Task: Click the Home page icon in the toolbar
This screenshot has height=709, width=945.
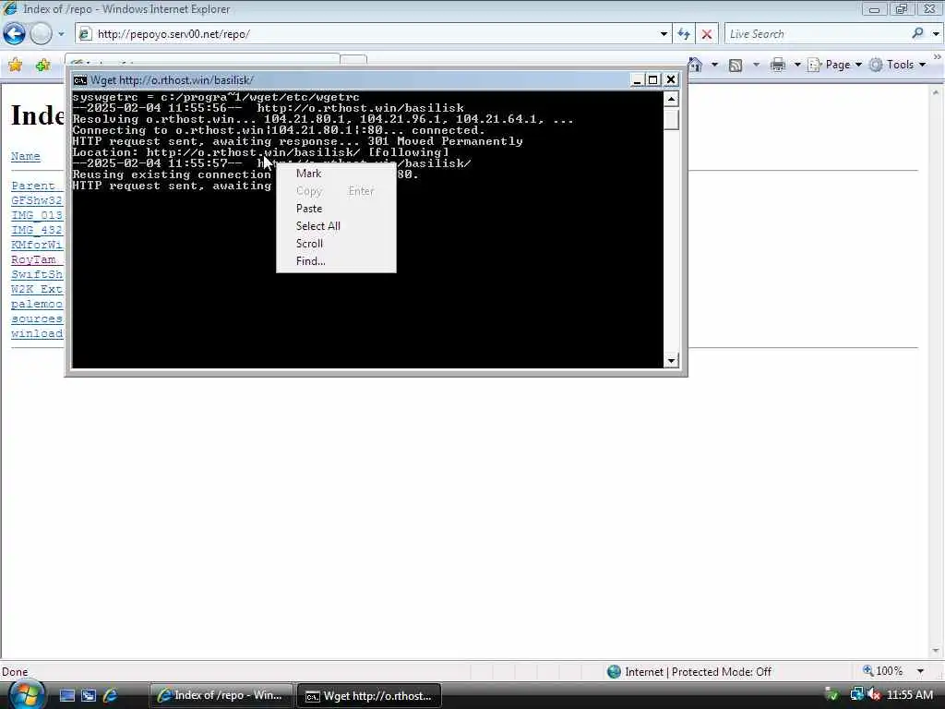Action: point(696,65)
